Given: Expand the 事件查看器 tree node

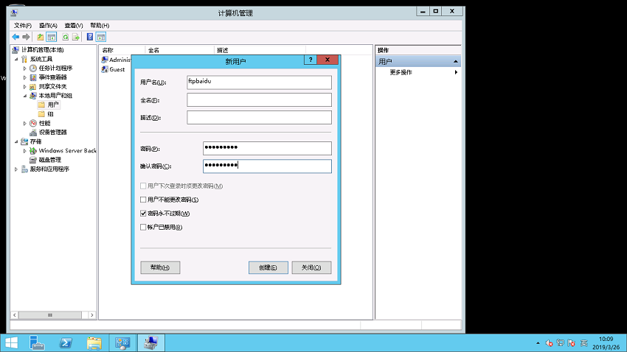Looking at the screenshot, I should tap(25, 77).
